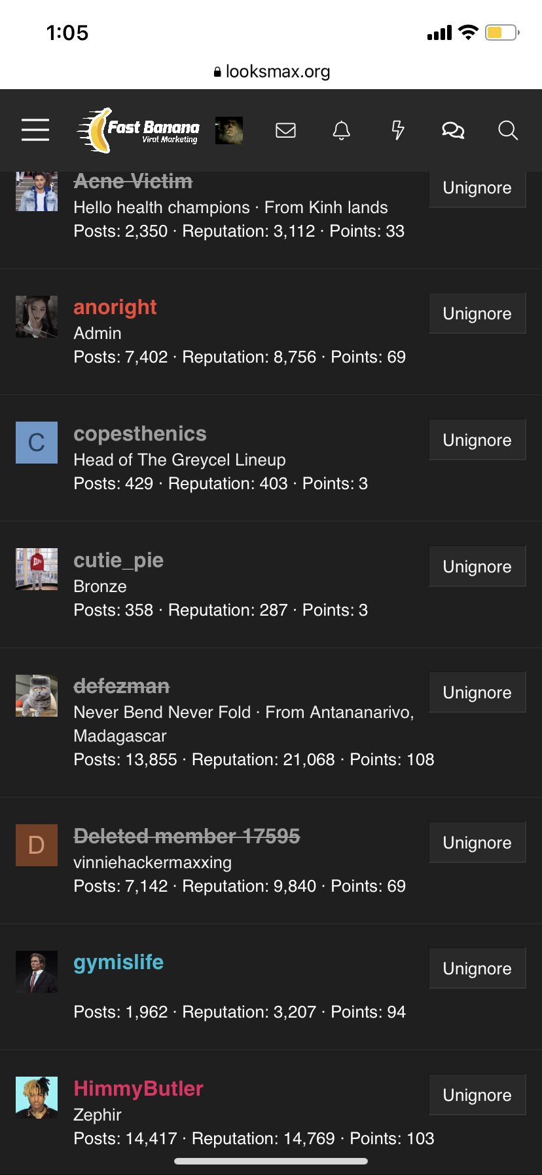Viewport: 542px width, 1175px height.
Task: Unignore user defezman
Action: pos(477,692)
